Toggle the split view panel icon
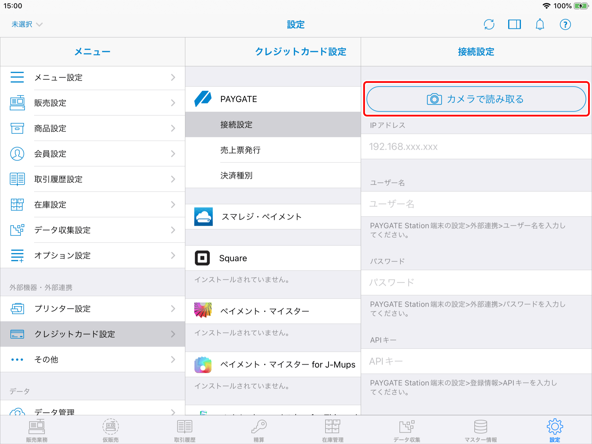 click(x=514, y=25)
